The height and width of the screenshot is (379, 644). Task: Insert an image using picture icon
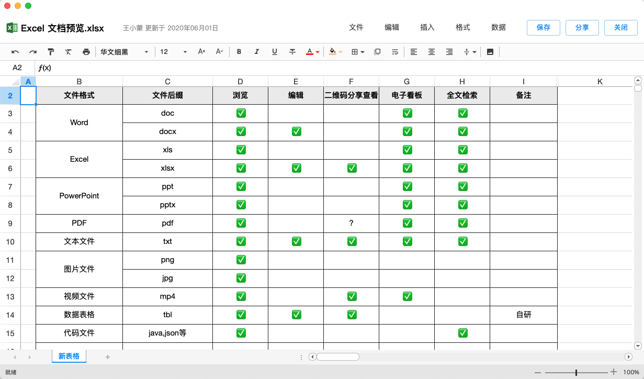coord(490,52)
